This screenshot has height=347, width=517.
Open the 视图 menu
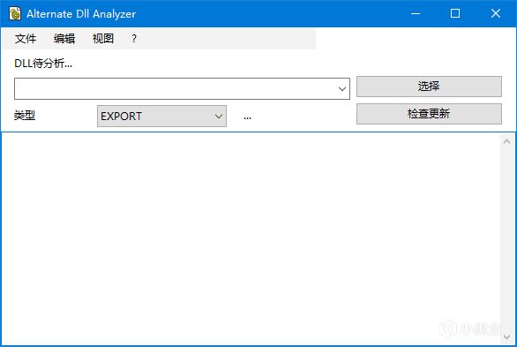[103, 39]
